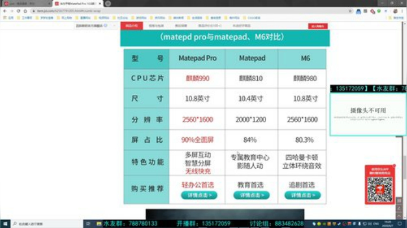Go back in the browser
Screen dimensions: 407x228
(5, 11)
